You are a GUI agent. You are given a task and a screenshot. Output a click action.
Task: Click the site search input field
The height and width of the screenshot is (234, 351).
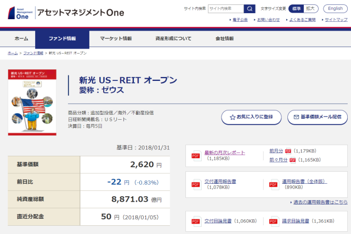click(x=226, y=9)
